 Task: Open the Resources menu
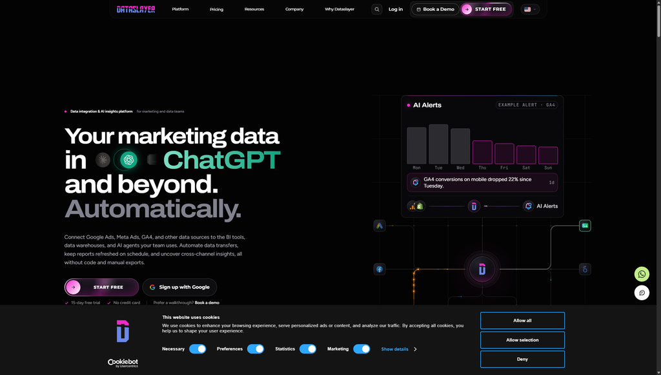tap(254, 9)
